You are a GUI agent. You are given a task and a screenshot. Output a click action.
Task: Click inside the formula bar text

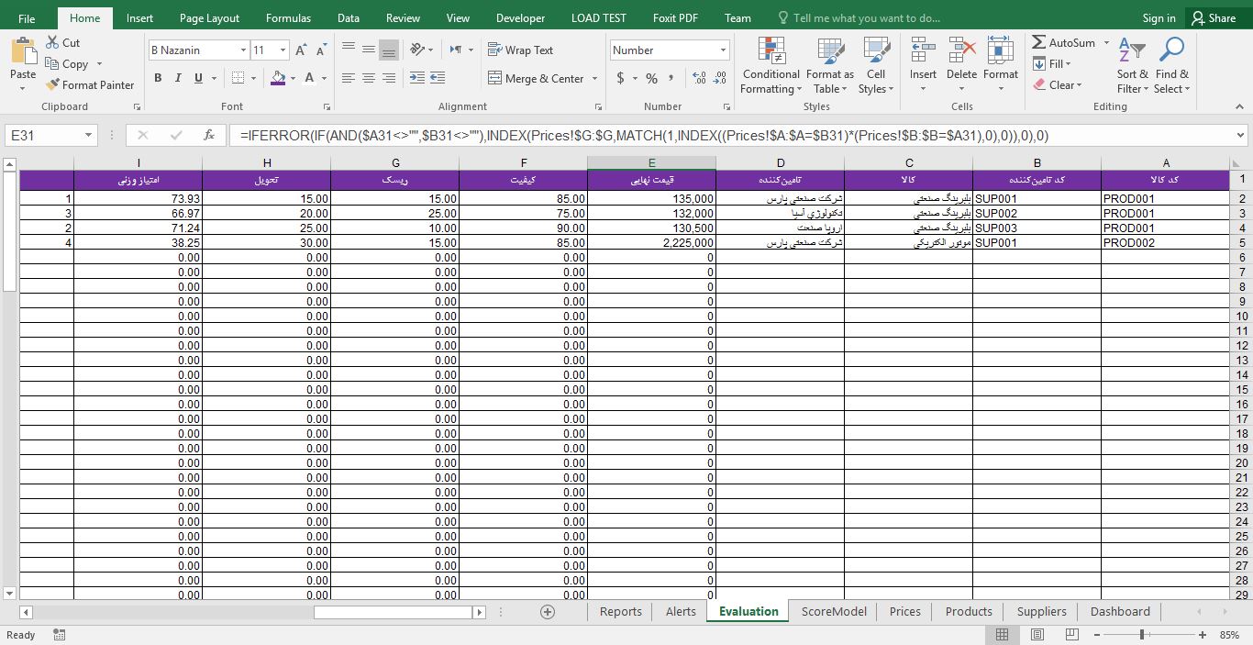coord(642,135)
